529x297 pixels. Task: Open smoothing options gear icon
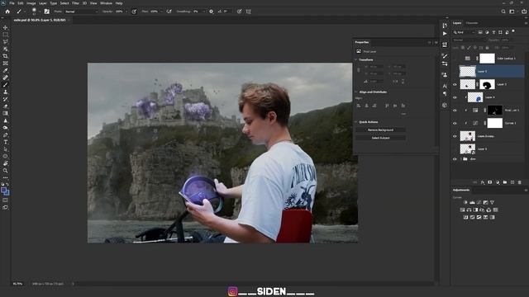coord(212,12)
